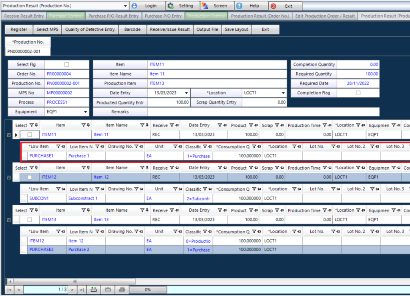This screenshot has width=410, height=296.
Task: Open the Date Entry date dropdown
Action: pos(186,92)
